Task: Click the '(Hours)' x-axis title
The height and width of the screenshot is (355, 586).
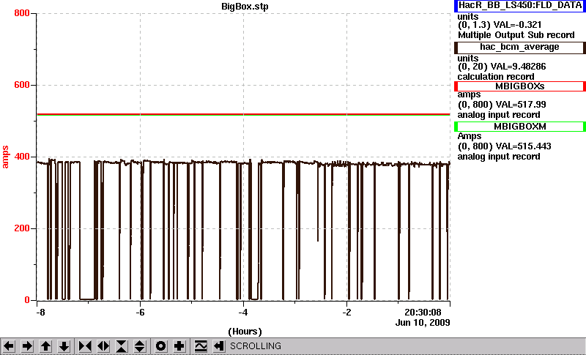Action: click(x=245, y=332)
